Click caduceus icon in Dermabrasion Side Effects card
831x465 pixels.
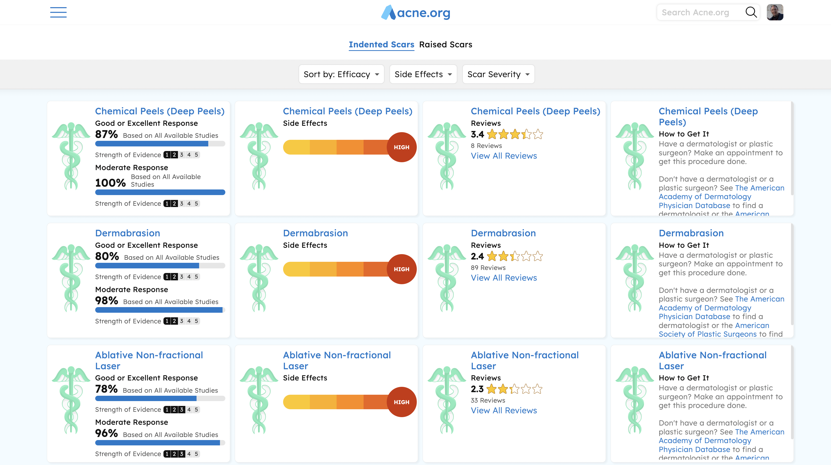click(259, 278)
